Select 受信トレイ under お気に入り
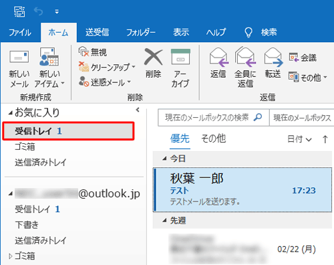 click(x=68, y=131)
